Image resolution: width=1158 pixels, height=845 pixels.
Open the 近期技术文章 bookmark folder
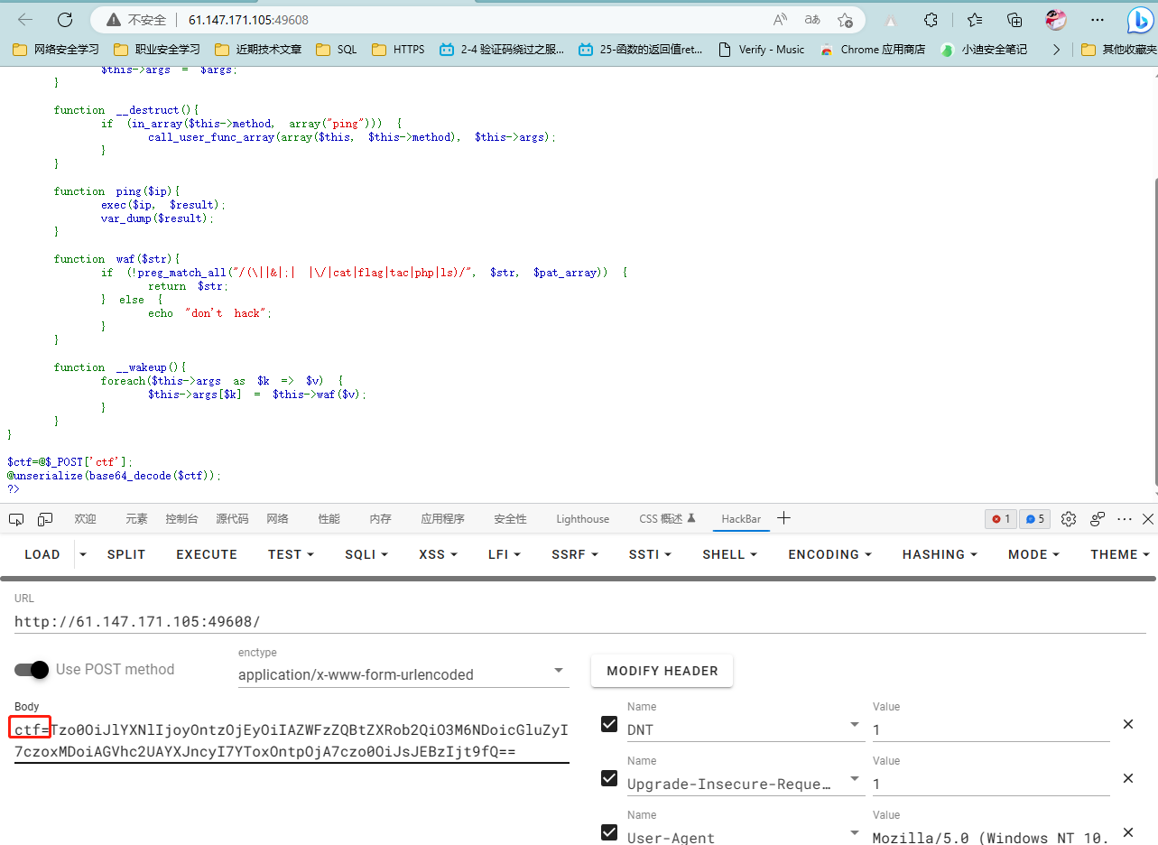pyautogui.click(x=258, y=50)
